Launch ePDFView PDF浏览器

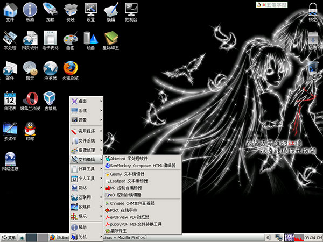coord(143,217)
